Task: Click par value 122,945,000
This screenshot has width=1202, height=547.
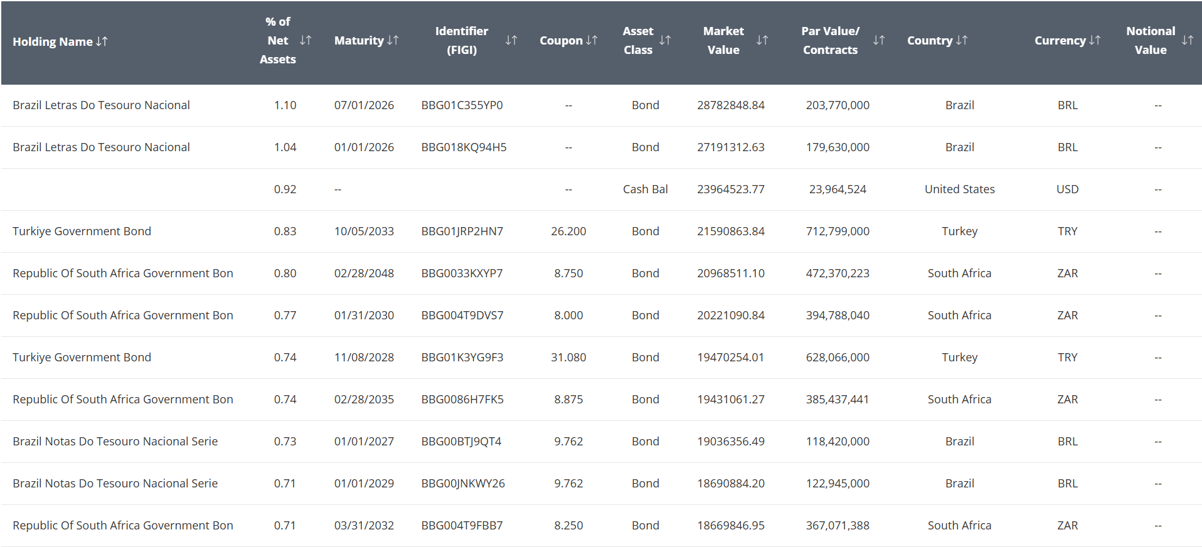Action: point(838,483)
